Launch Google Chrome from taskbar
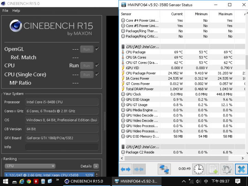 pyautogui.click(x=29, y=181)
